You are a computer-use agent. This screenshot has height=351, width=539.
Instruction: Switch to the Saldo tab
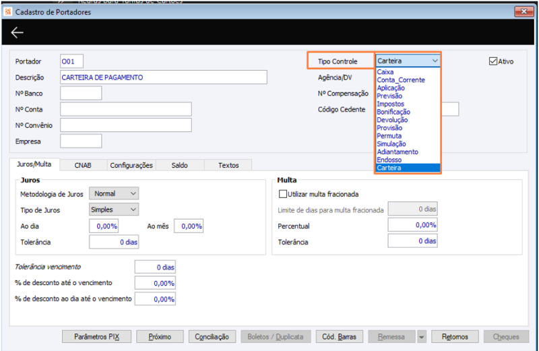(x=180, y=165)
